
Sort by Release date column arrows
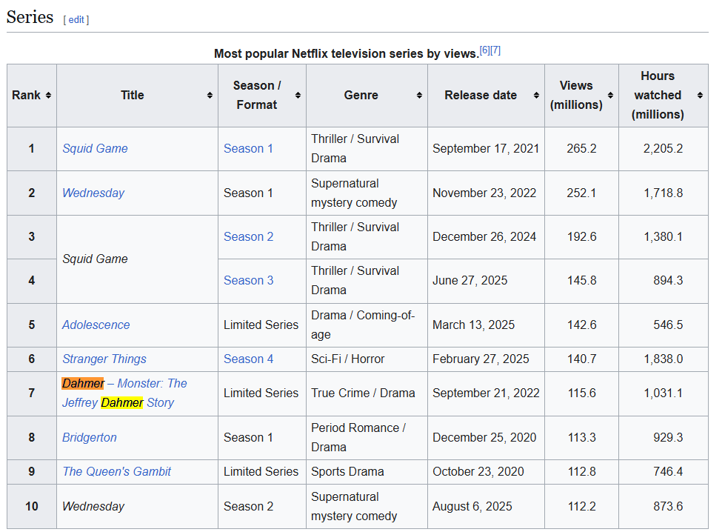(x=536, y=96)
